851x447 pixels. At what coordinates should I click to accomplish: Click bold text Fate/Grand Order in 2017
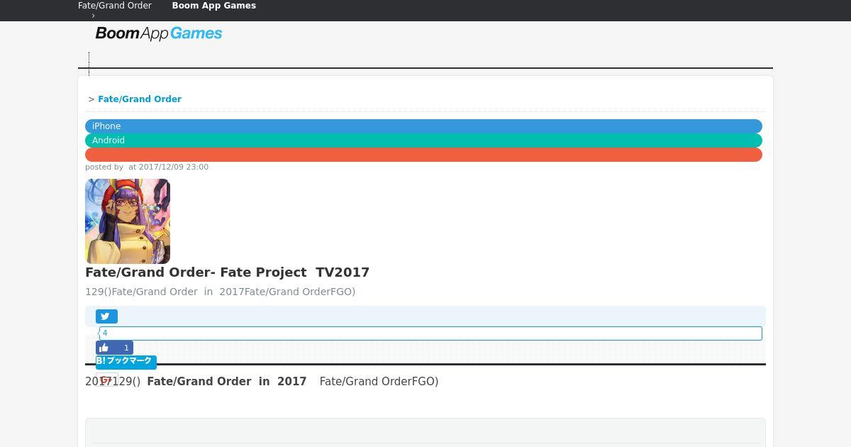(227, 382)
